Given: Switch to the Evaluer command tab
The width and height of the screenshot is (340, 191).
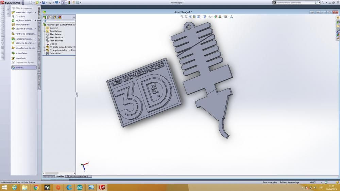Looking at the screenshot, I should pos(39,68).
